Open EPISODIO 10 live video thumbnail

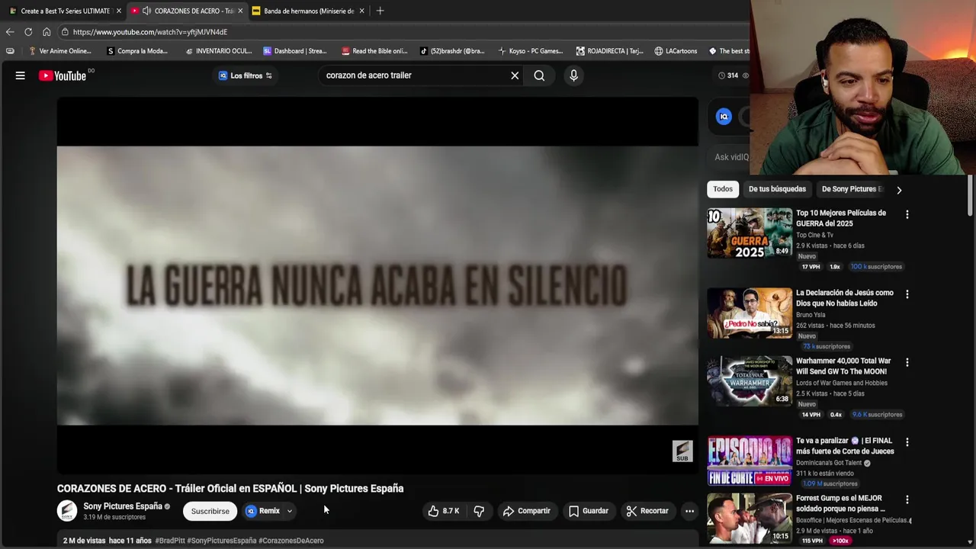pyautogui.click(x=750, y=461)
